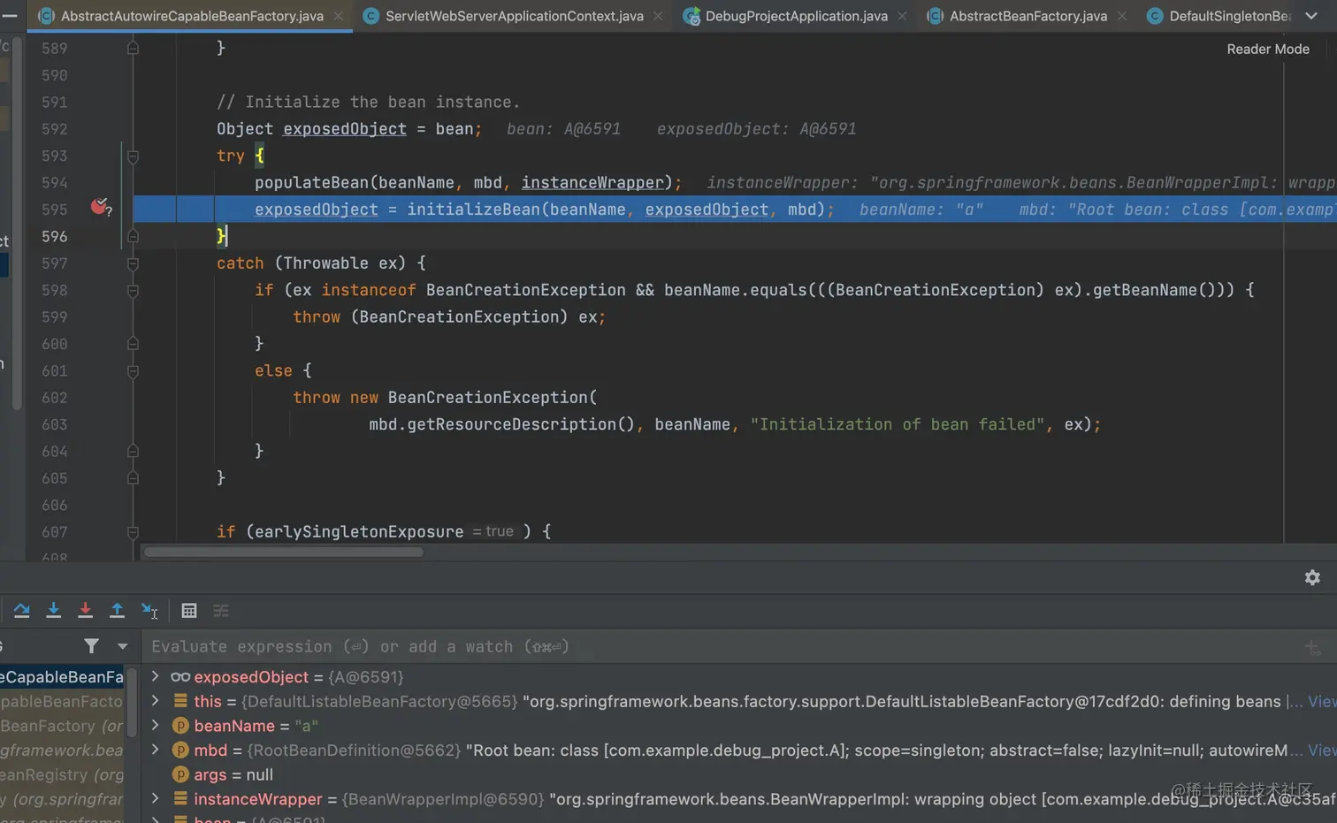Viewport: 1337px width, 823px height.
Task: Click the Step Over debugger icon
Action: tap(22, 610)
